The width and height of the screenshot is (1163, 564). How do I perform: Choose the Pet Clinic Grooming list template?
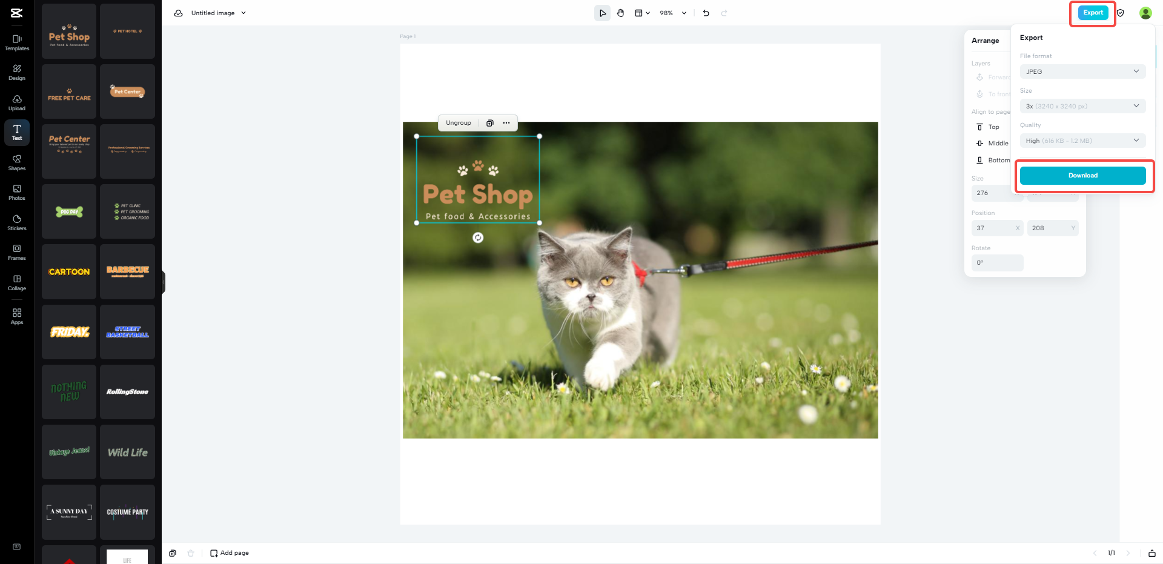pyautogui.click(x=127, y=211)
